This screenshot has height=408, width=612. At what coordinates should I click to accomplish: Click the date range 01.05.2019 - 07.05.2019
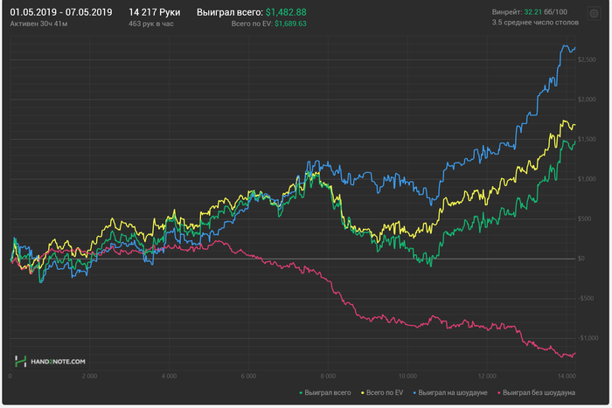[x=61, y=12]
